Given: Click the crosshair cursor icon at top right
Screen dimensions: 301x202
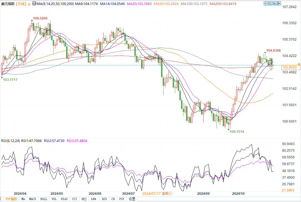Looking at the screenshot, I should coord(266,4).
